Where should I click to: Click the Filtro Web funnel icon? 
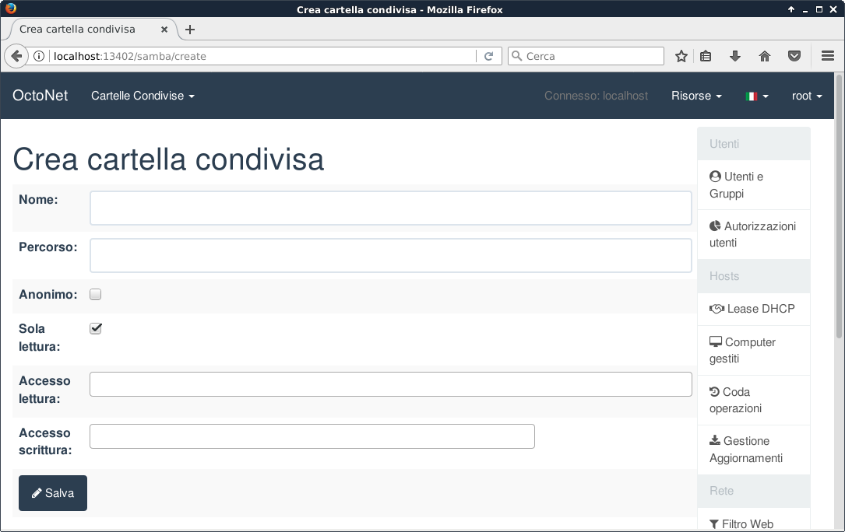coord(714,524)
